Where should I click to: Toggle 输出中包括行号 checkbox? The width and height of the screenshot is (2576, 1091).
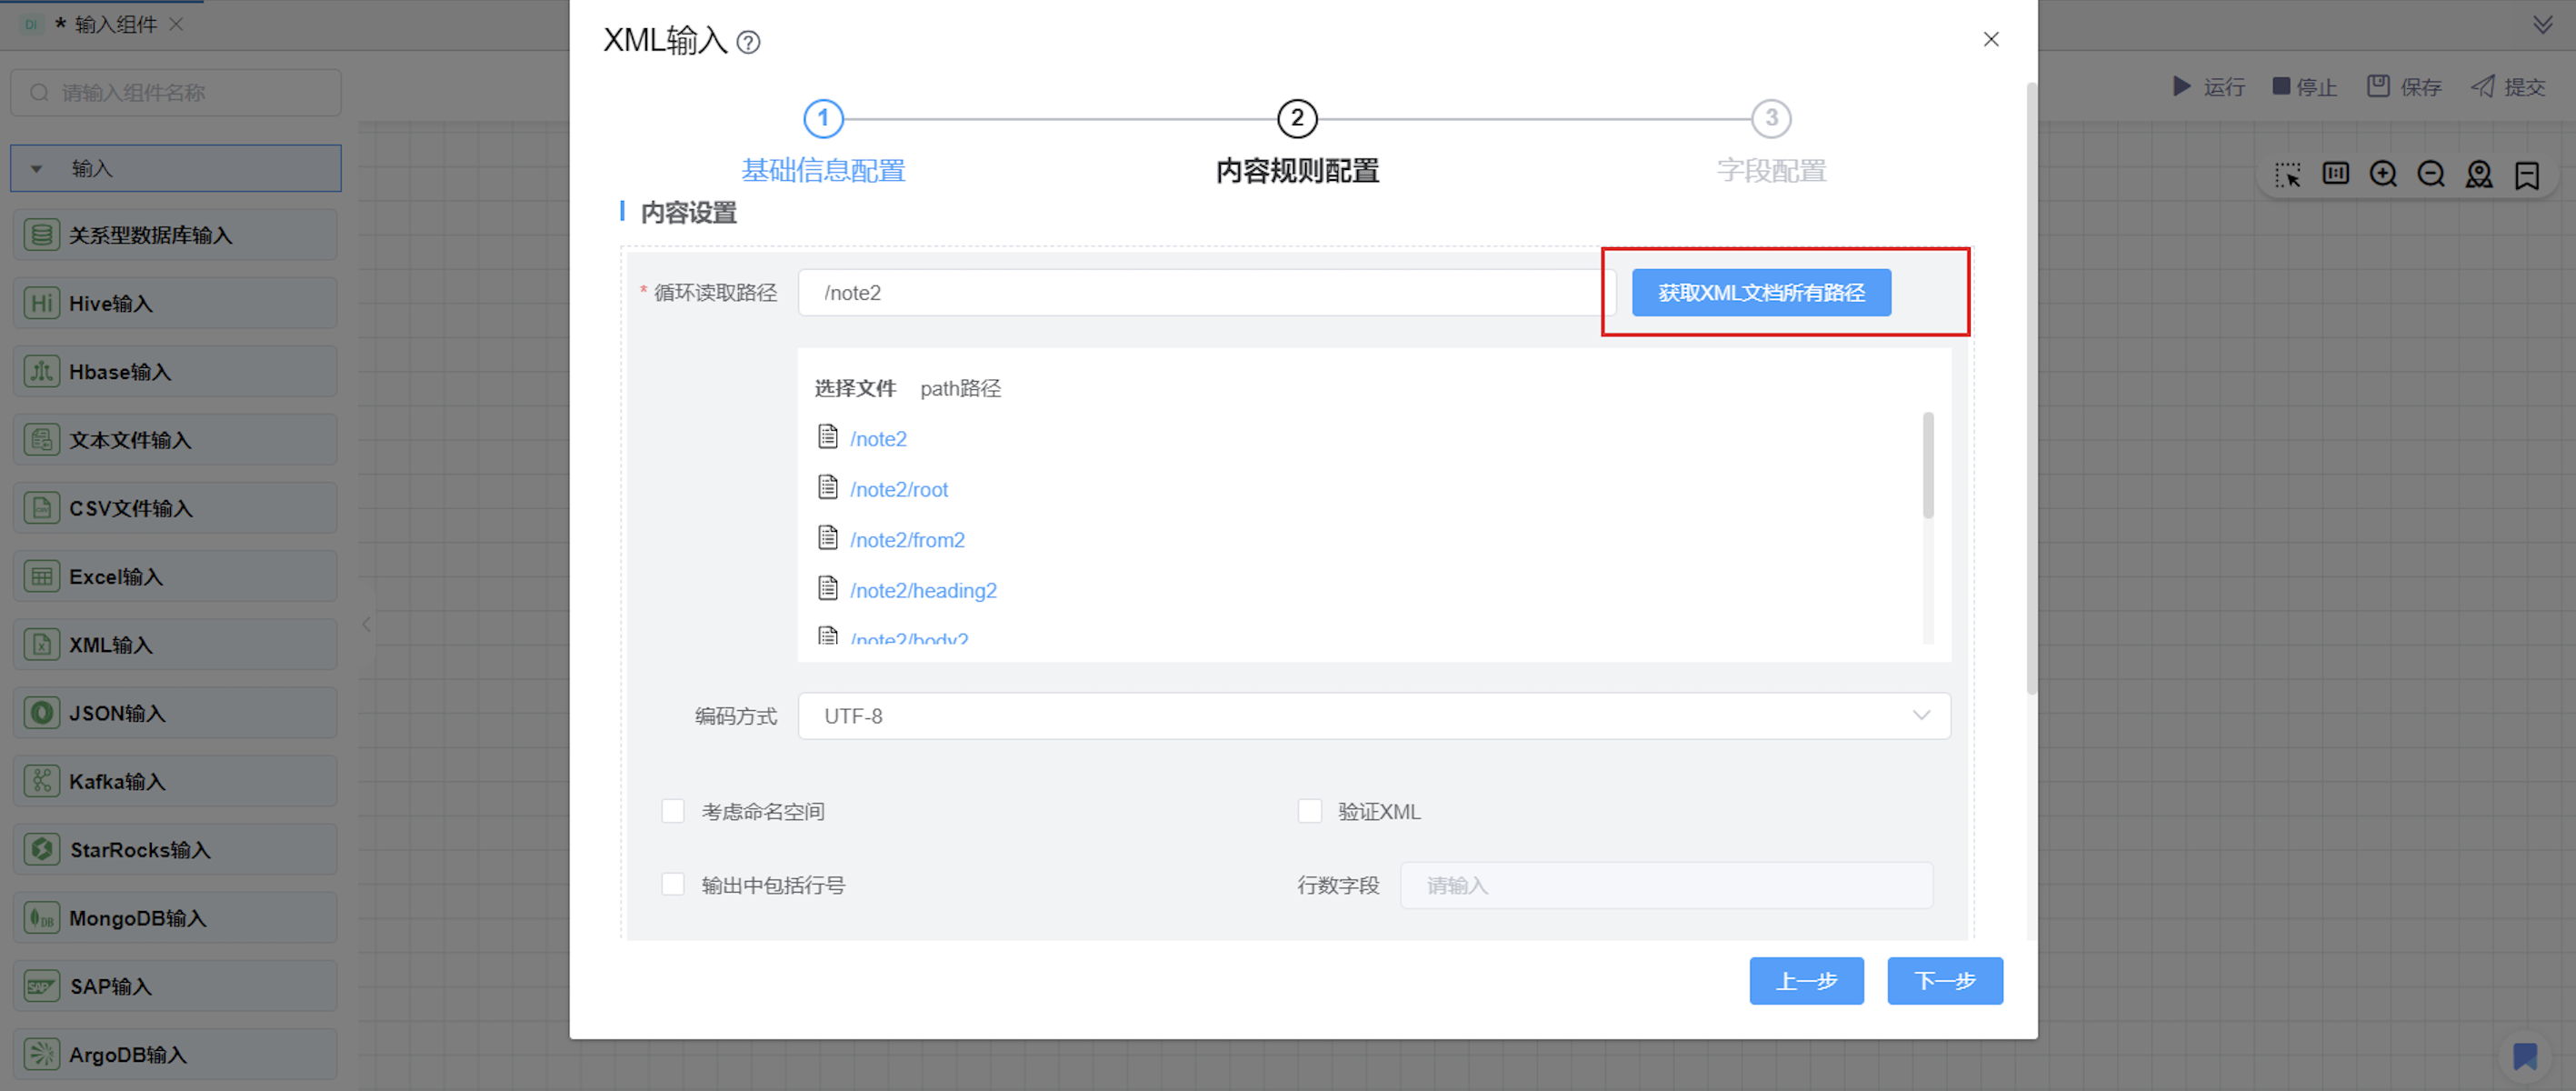pos(673,885)
